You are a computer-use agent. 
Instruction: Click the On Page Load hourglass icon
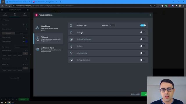(x=71, y=25)
